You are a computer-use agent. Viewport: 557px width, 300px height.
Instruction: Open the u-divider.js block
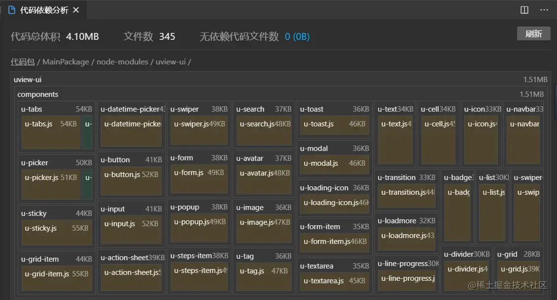tap(466, 276)
